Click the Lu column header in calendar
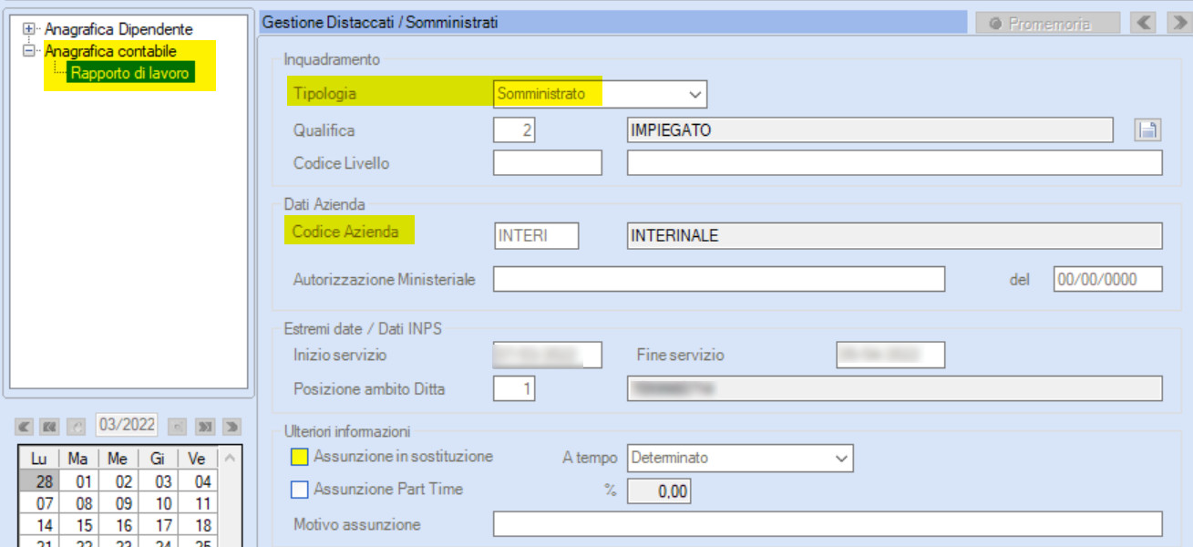 tap(39, 459)
